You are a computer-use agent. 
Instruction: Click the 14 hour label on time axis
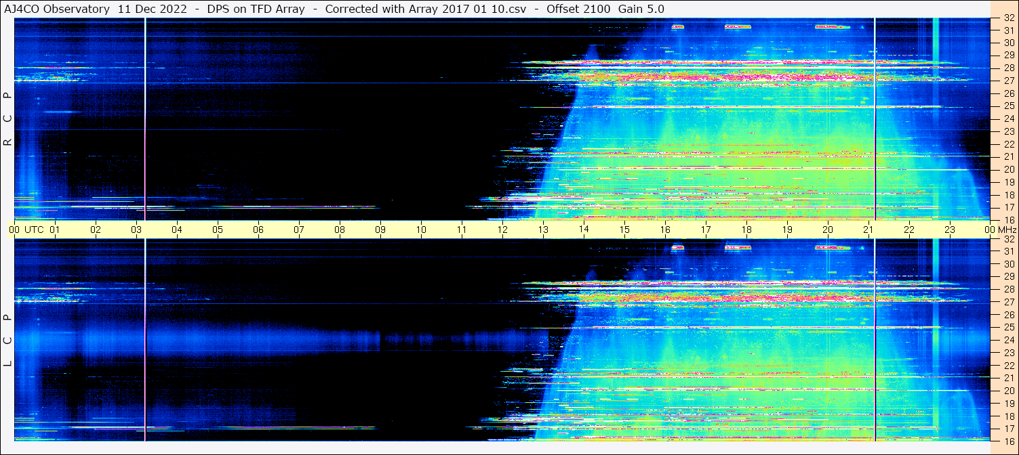[584, 230]
